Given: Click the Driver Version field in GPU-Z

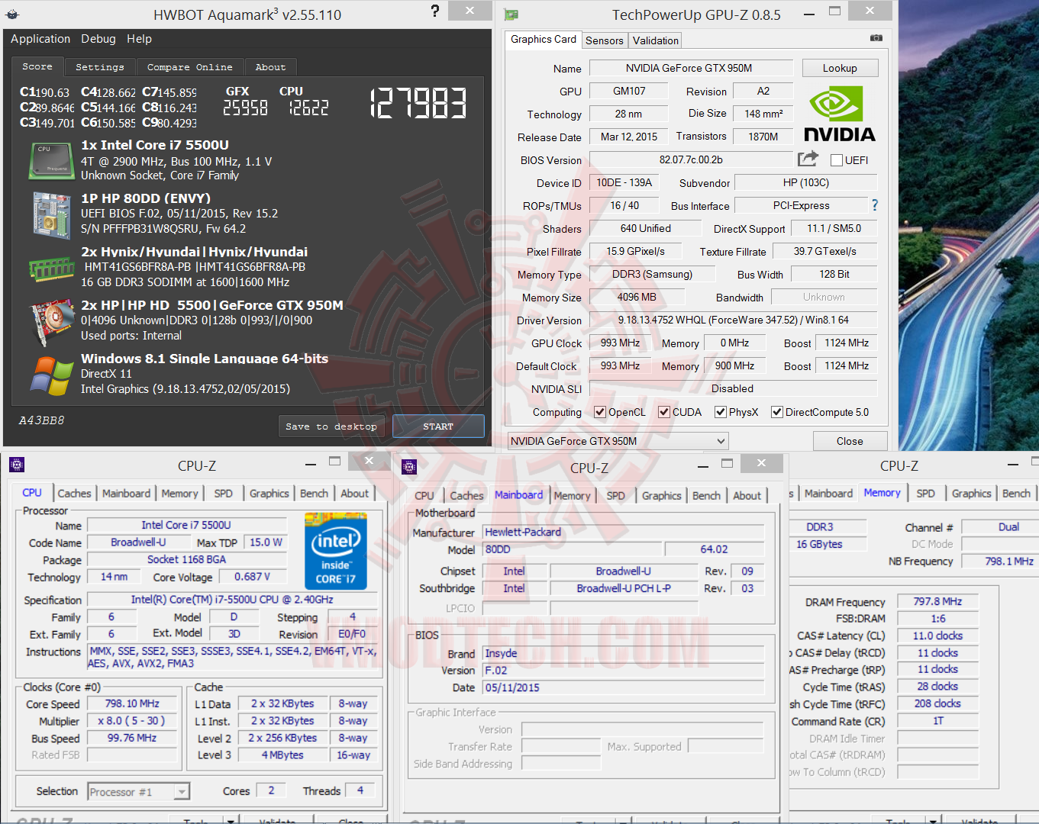Looking at the screenshot, I should pos(733,320).
